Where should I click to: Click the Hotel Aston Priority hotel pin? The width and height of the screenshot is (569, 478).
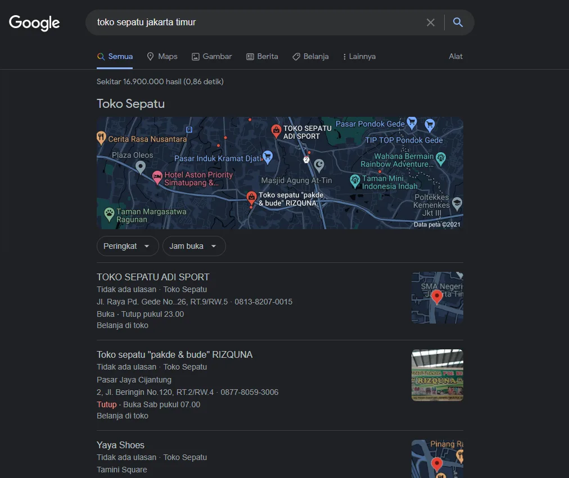[x=157, y=177]
